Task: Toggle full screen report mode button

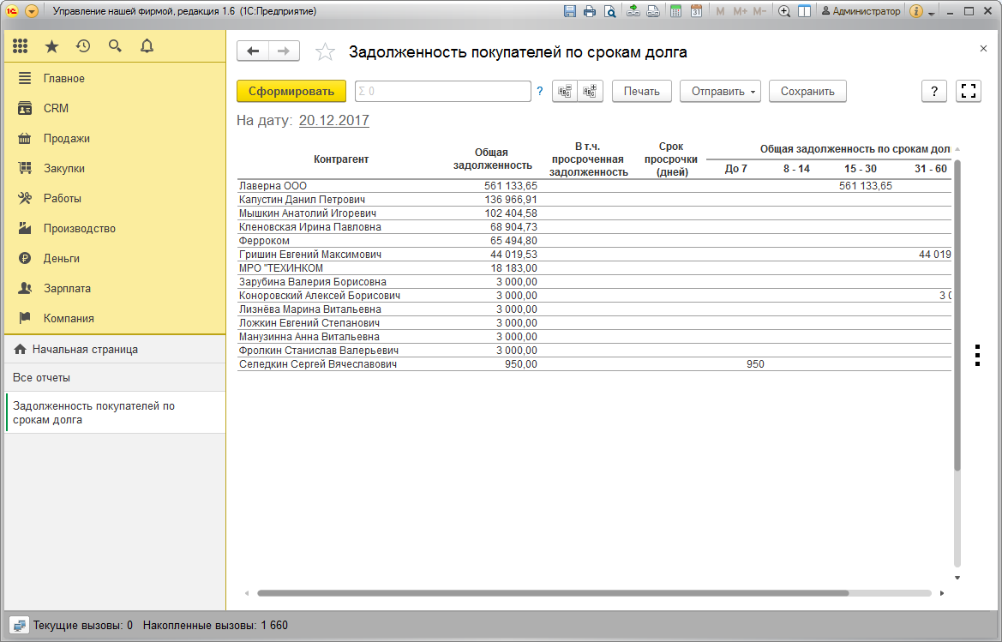Action: coord(969,92)
